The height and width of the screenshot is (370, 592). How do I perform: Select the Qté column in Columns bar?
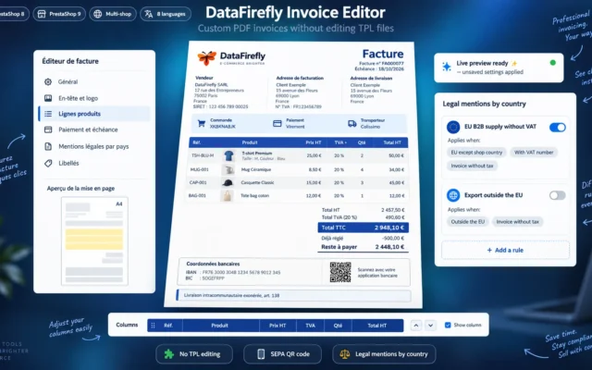click(338, 326)
